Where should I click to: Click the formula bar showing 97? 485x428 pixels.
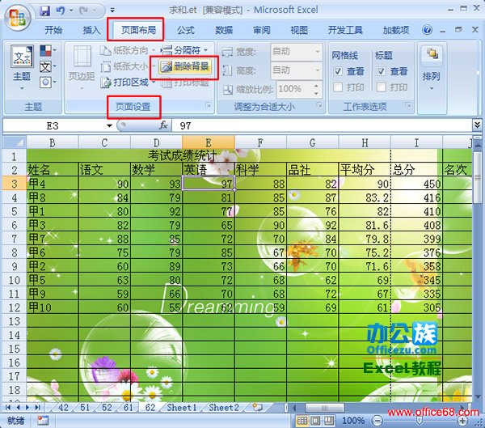tap(323, 125)
